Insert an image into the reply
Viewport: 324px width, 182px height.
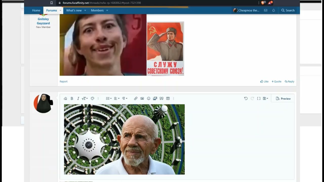click(x=142, y=99)
